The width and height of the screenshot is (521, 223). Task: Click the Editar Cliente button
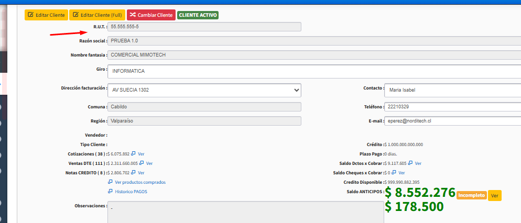(46, 15)
